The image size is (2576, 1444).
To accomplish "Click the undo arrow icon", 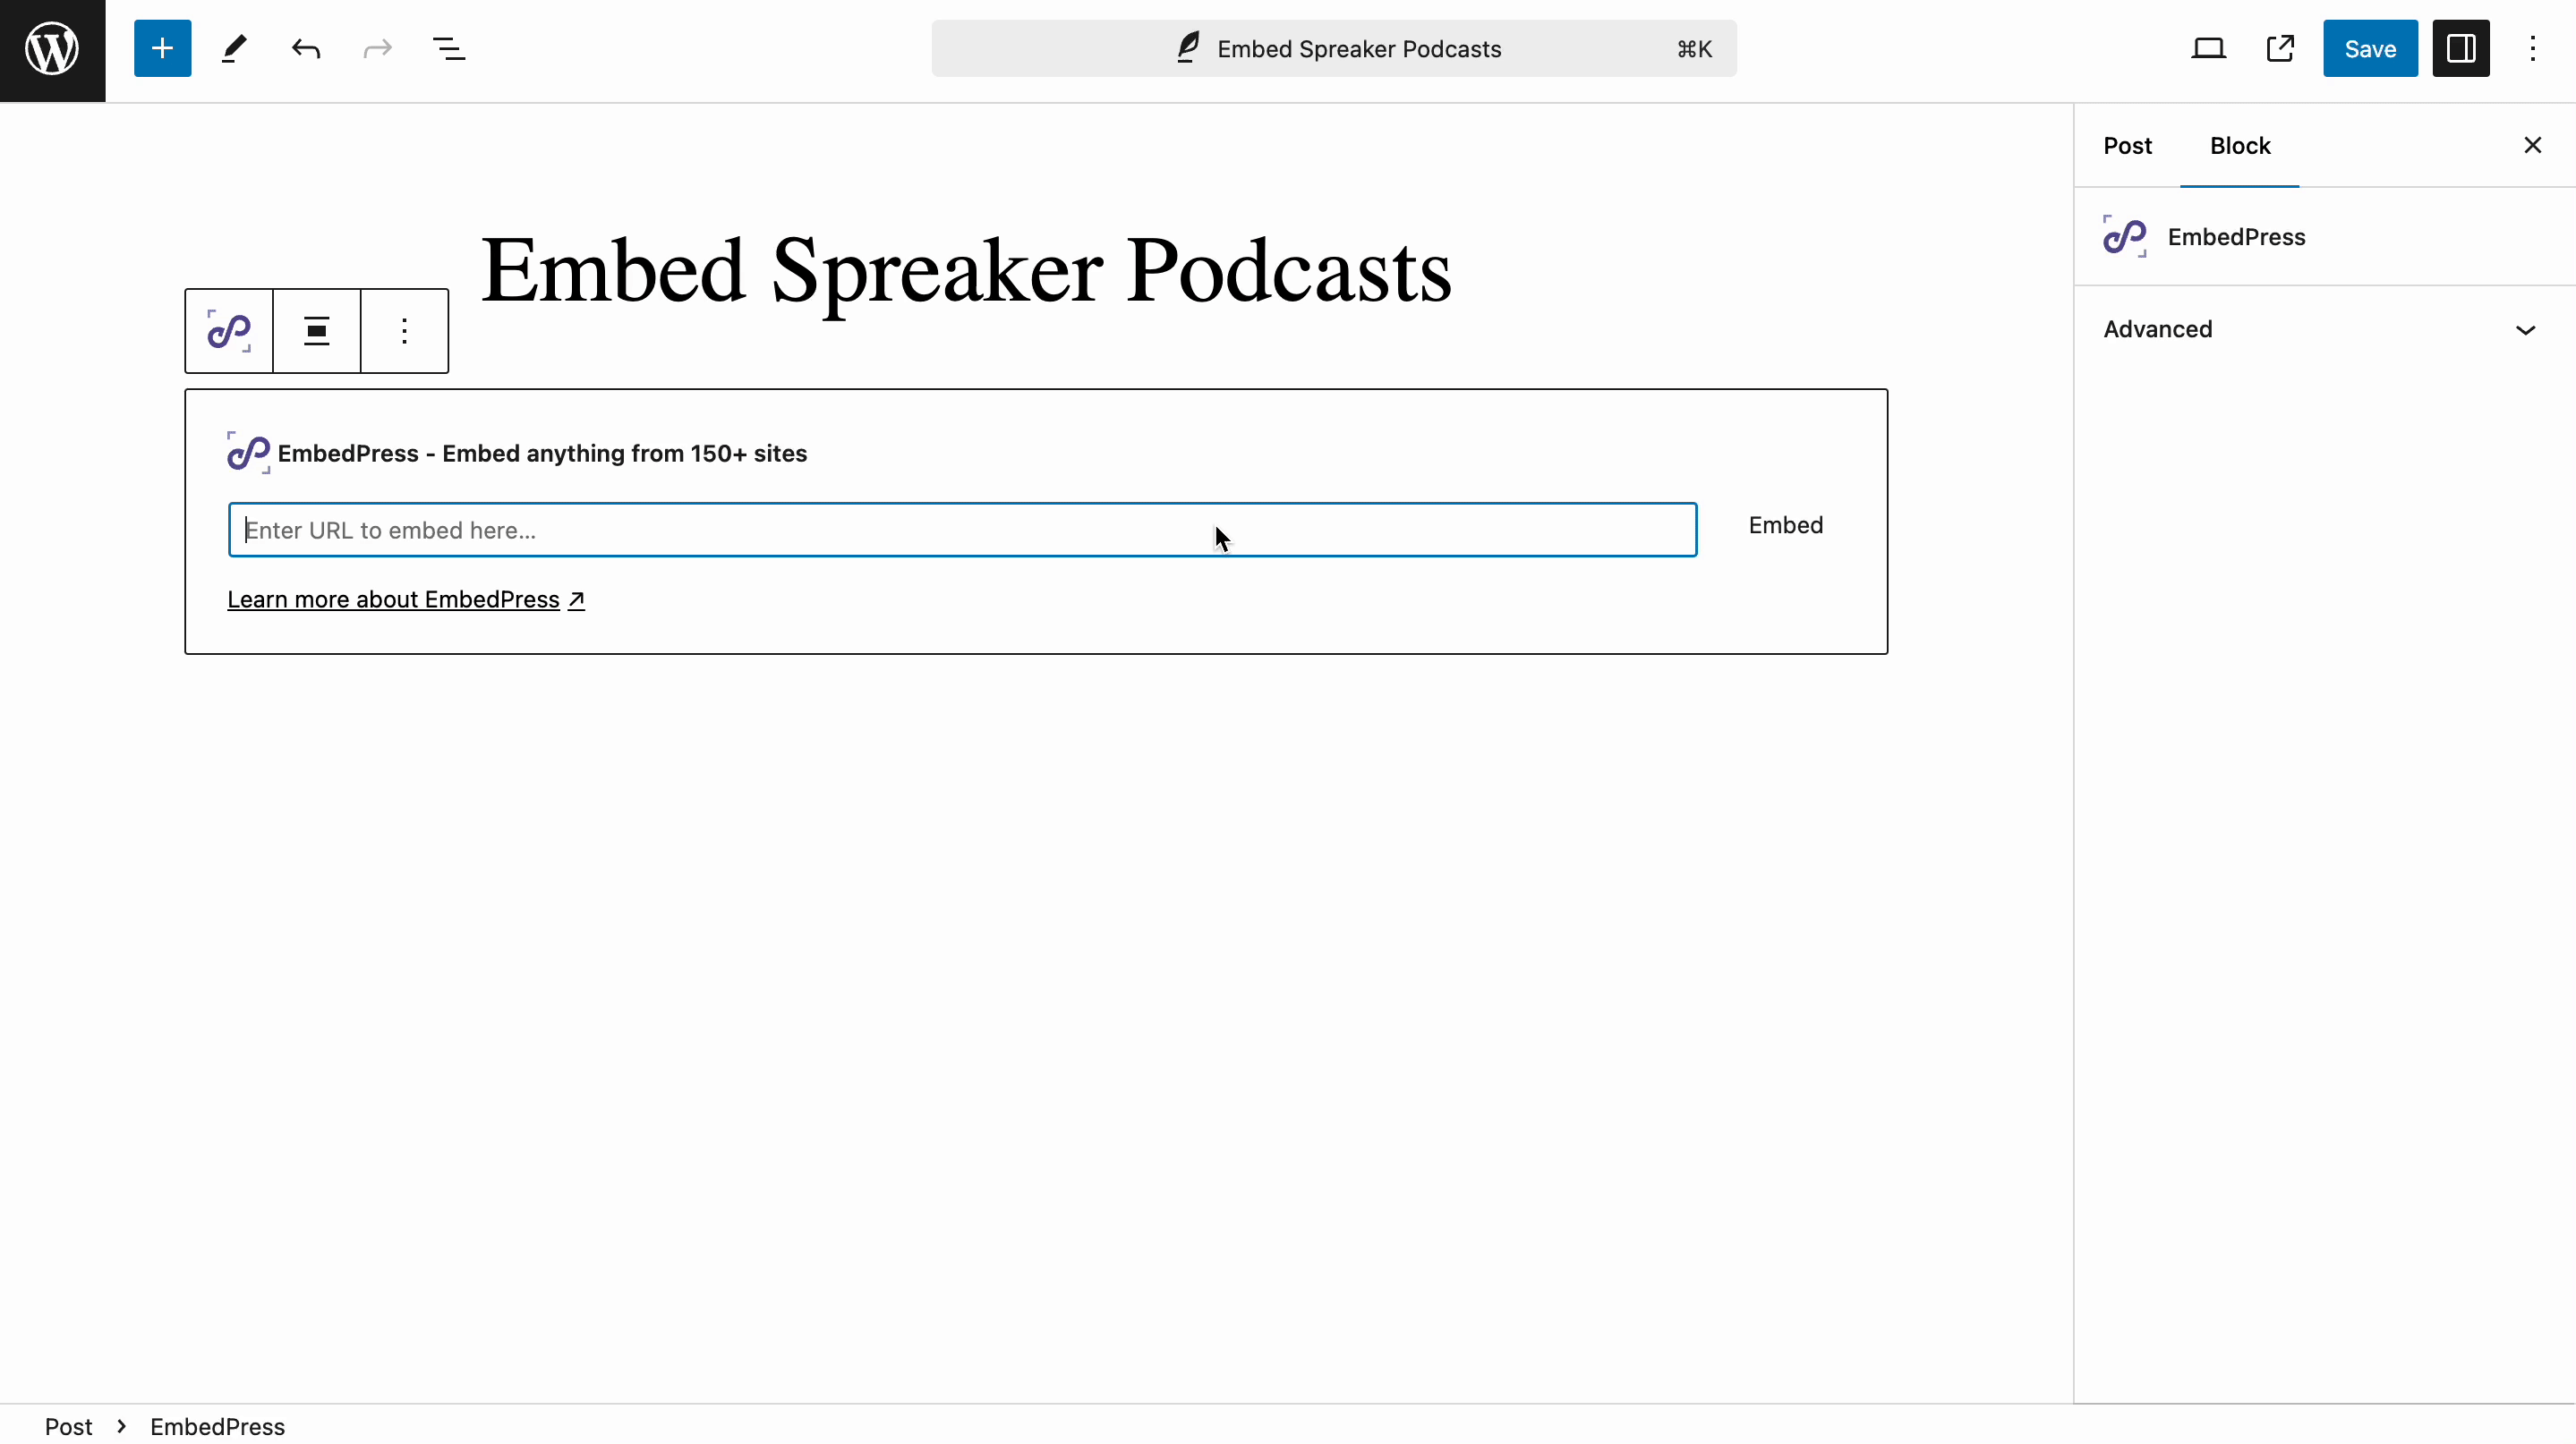I will pos(304,47).
